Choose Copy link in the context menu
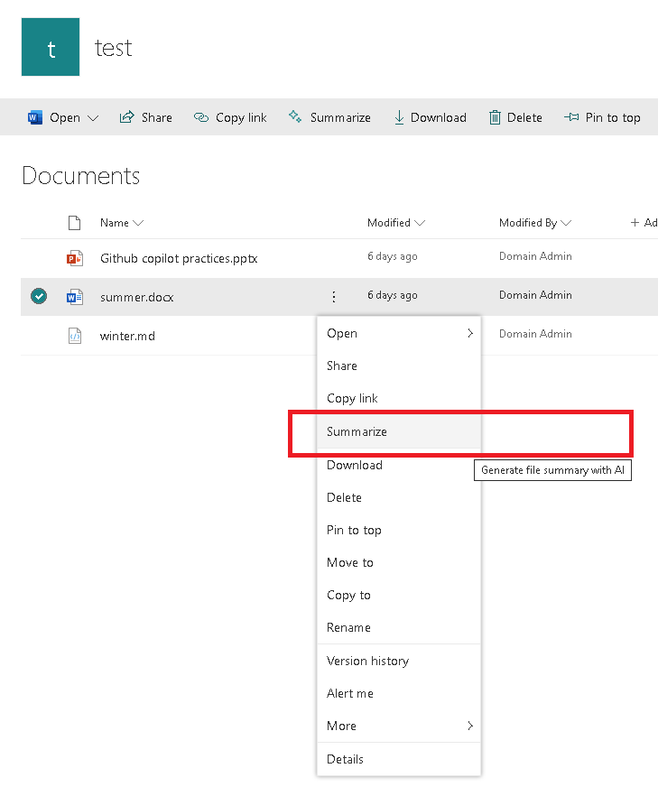 click(x=399, y=398)
